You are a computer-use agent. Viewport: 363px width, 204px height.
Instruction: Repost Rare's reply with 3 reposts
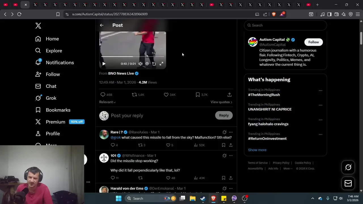tap(142, 145)
